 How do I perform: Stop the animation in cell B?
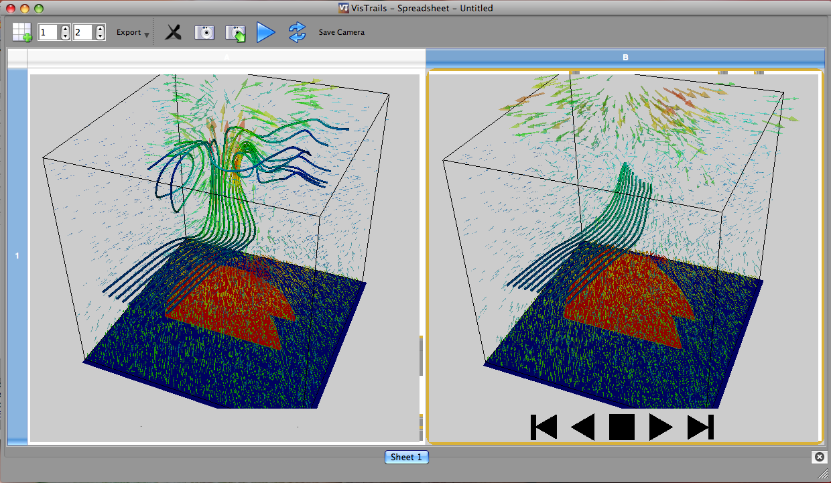pos(621,427)
